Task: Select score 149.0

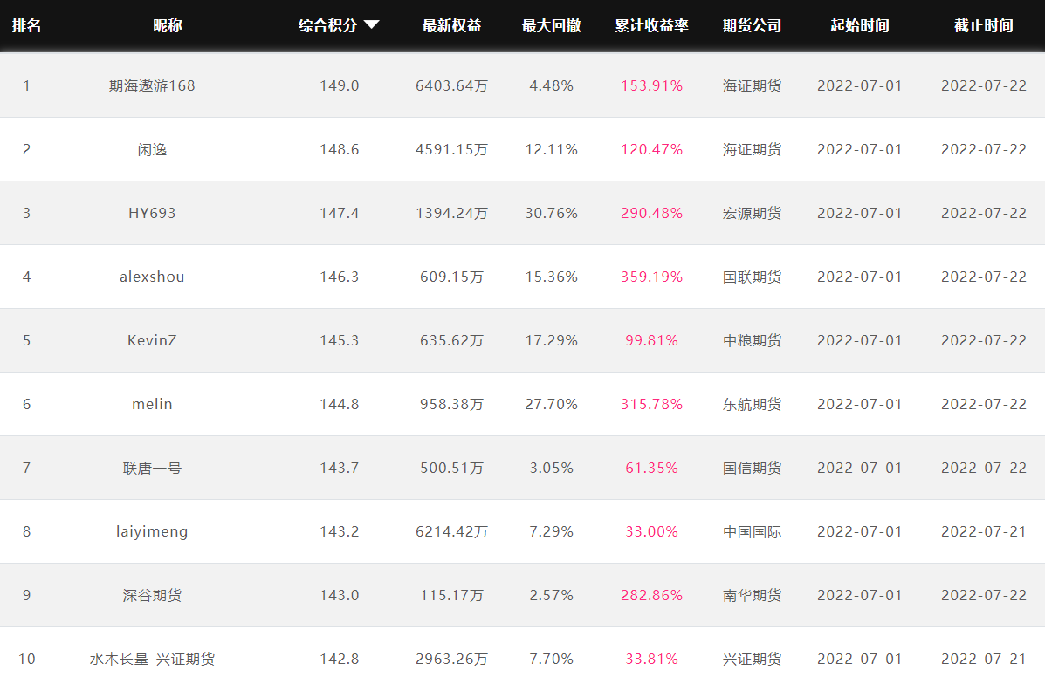Action: coord(340,85)
